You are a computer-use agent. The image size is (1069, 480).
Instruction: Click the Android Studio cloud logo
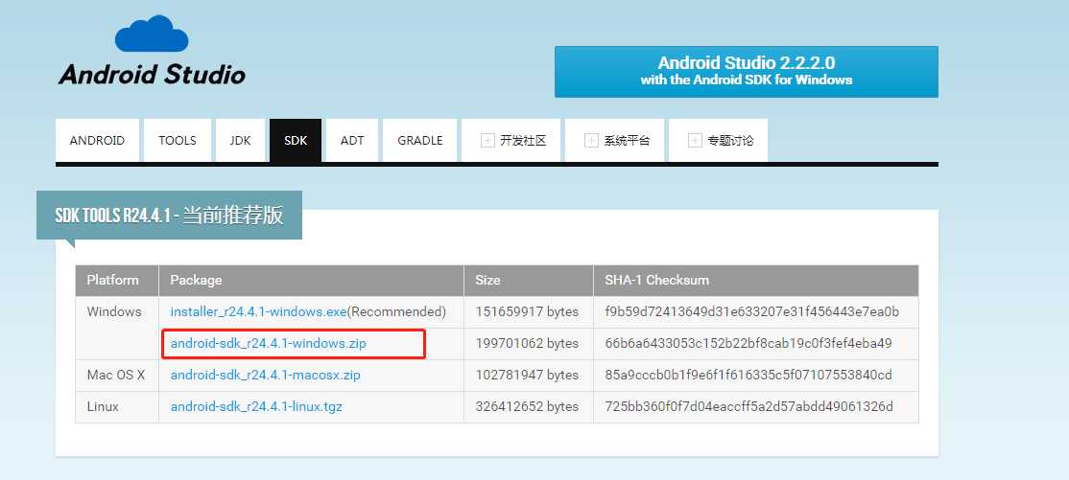click(x=152, y=34)
